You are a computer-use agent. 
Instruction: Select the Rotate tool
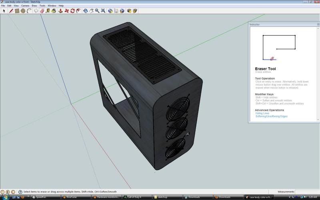click(72, 11)
